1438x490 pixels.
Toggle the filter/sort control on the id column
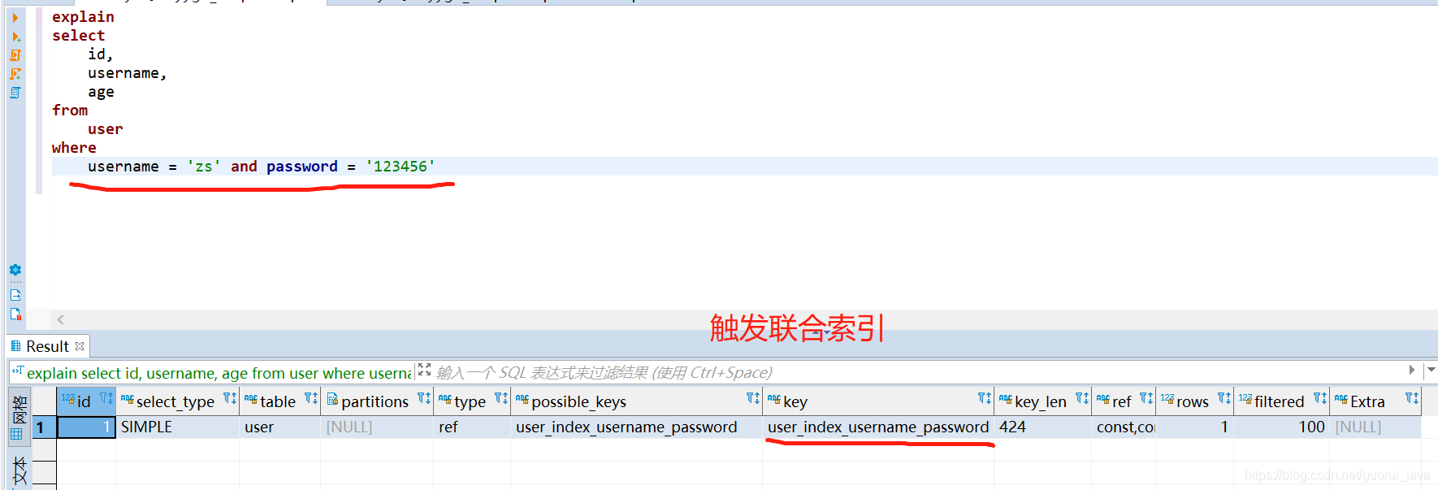(x=106, y=398)
